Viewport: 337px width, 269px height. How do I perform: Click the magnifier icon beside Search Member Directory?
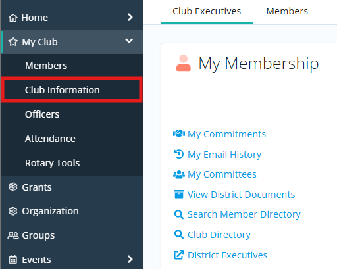click(179, 214)
